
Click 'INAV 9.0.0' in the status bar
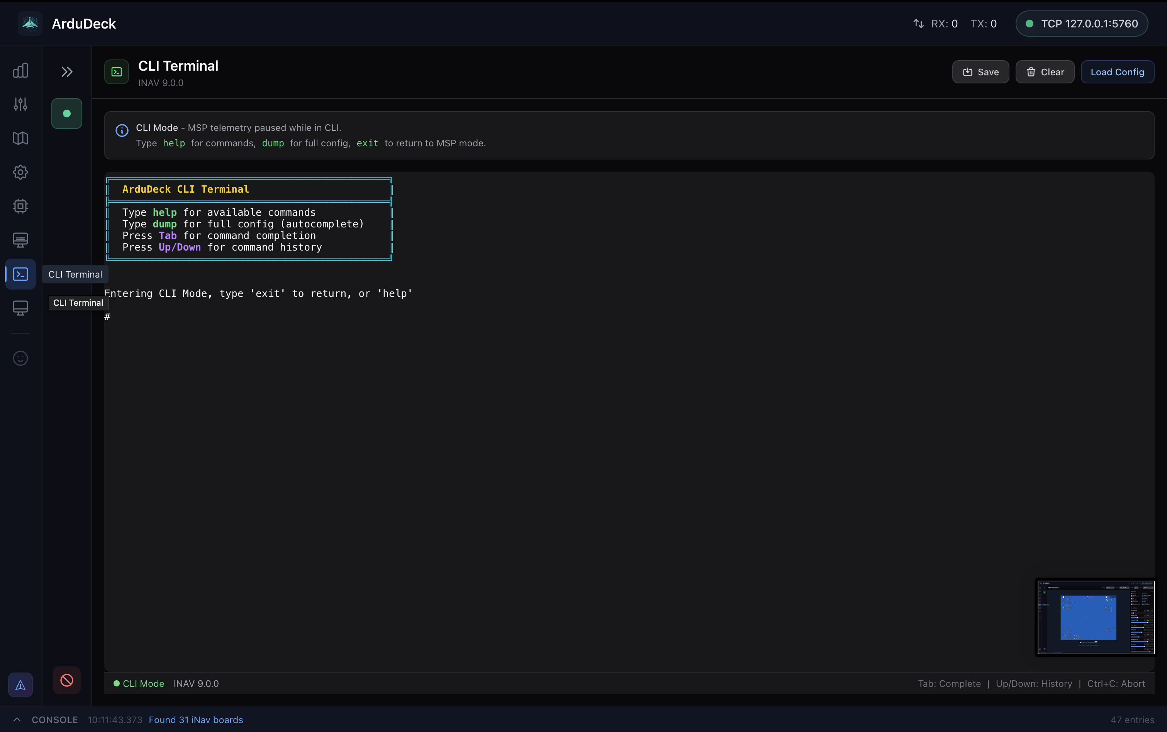click(x=196, y=684)
